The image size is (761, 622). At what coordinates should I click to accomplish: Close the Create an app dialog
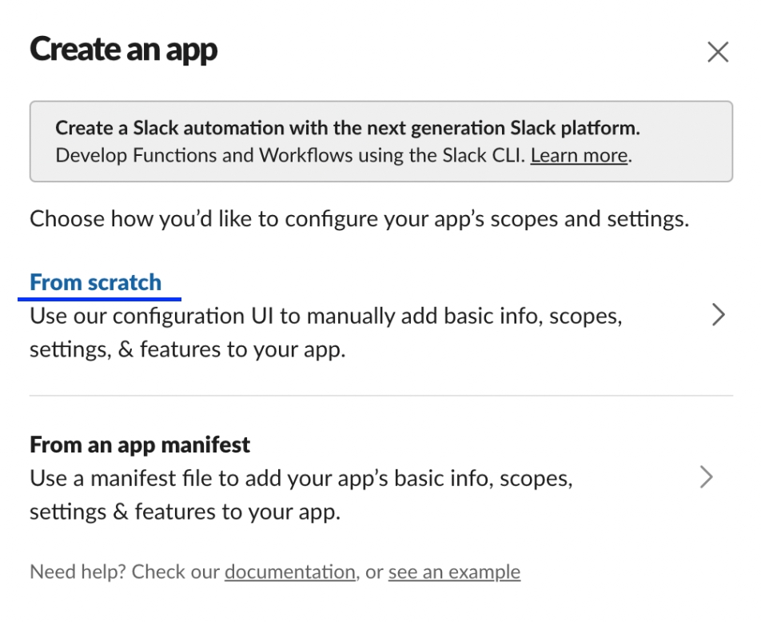pos(717,53)
